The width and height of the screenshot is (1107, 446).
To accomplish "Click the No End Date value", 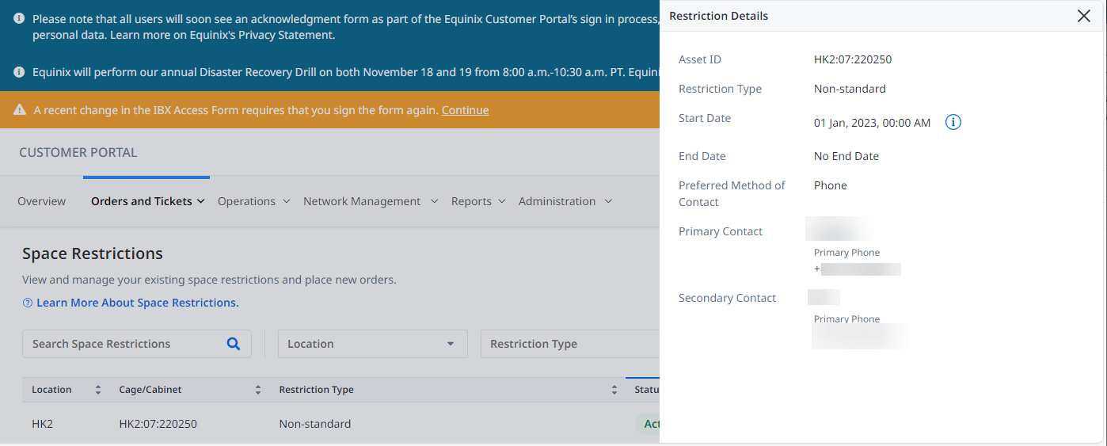I will (846, 156).
